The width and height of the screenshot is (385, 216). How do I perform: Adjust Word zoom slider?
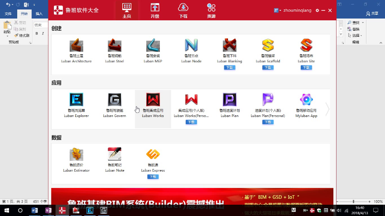[x=353, y=202]
